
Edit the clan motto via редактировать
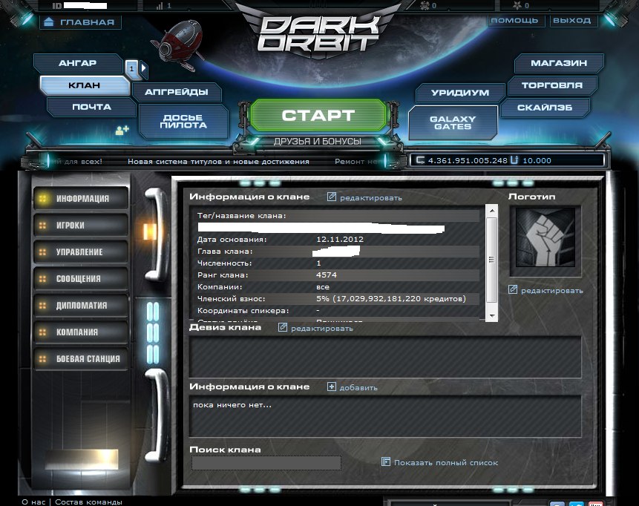click(322, 329)
